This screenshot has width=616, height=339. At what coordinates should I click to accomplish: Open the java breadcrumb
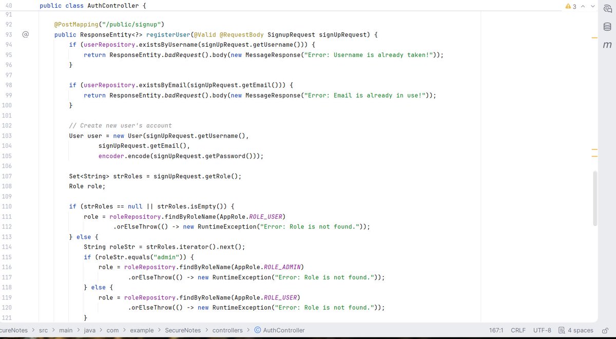90,330
